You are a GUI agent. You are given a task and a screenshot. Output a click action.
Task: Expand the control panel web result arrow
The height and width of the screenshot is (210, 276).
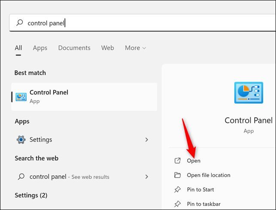147,177
